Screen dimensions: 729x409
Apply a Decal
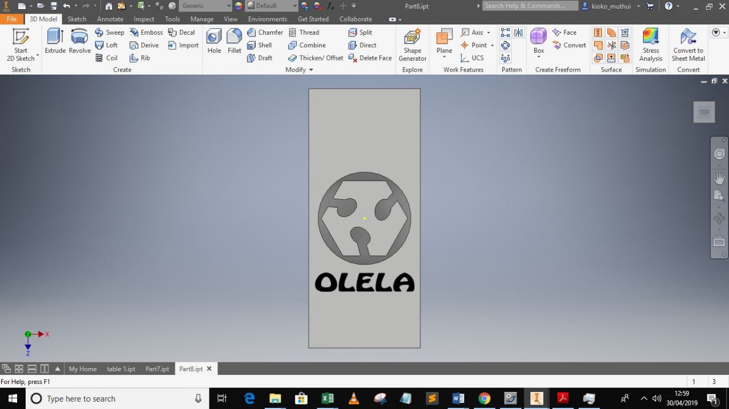(x=182, y=32)
